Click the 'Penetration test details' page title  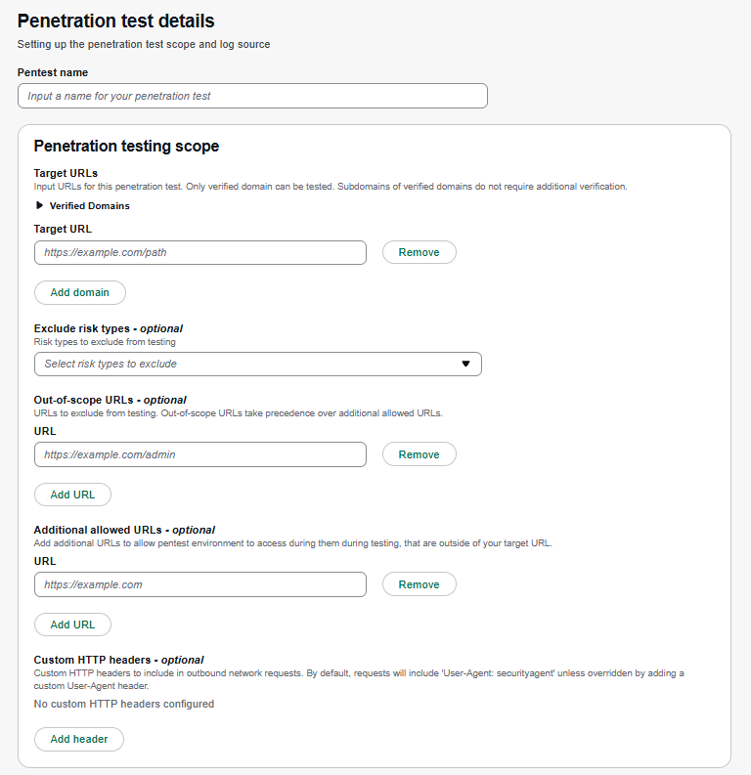[x=115, y=21]
